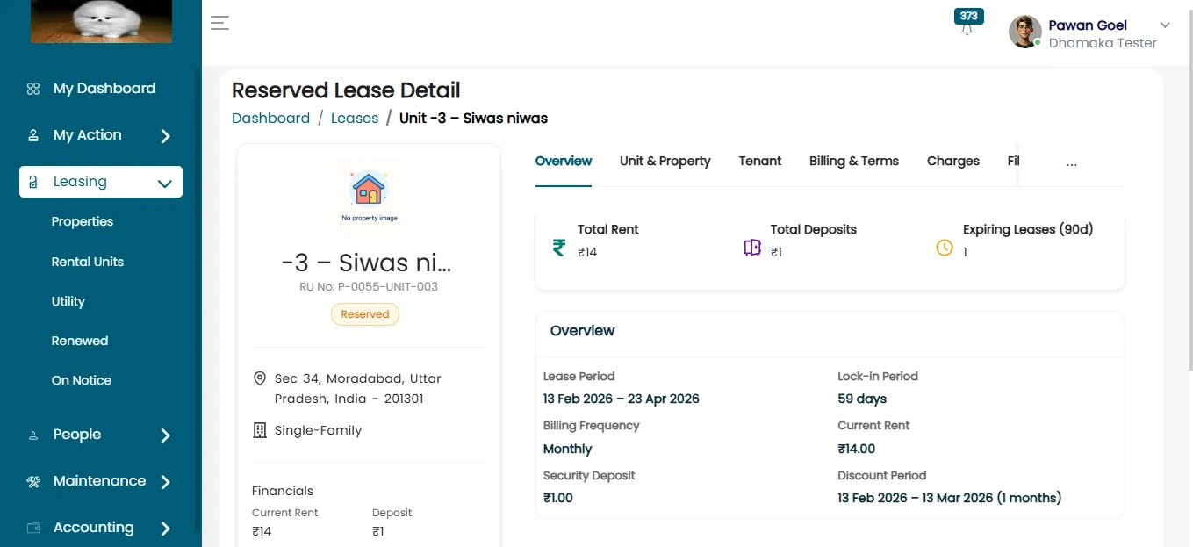Click the address location pin icon
The height and width of the screenshot is (547, 1193).
click(260, 378)
